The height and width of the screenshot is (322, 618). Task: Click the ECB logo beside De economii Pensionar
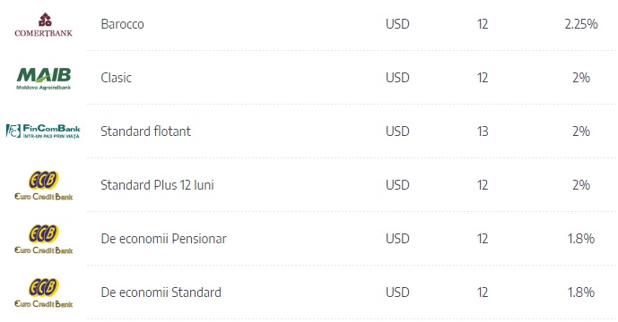(x=43, y=239)
